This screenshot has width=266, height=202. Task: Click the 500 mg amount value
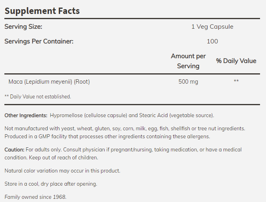pyautogui.click(x=188, y=82)
